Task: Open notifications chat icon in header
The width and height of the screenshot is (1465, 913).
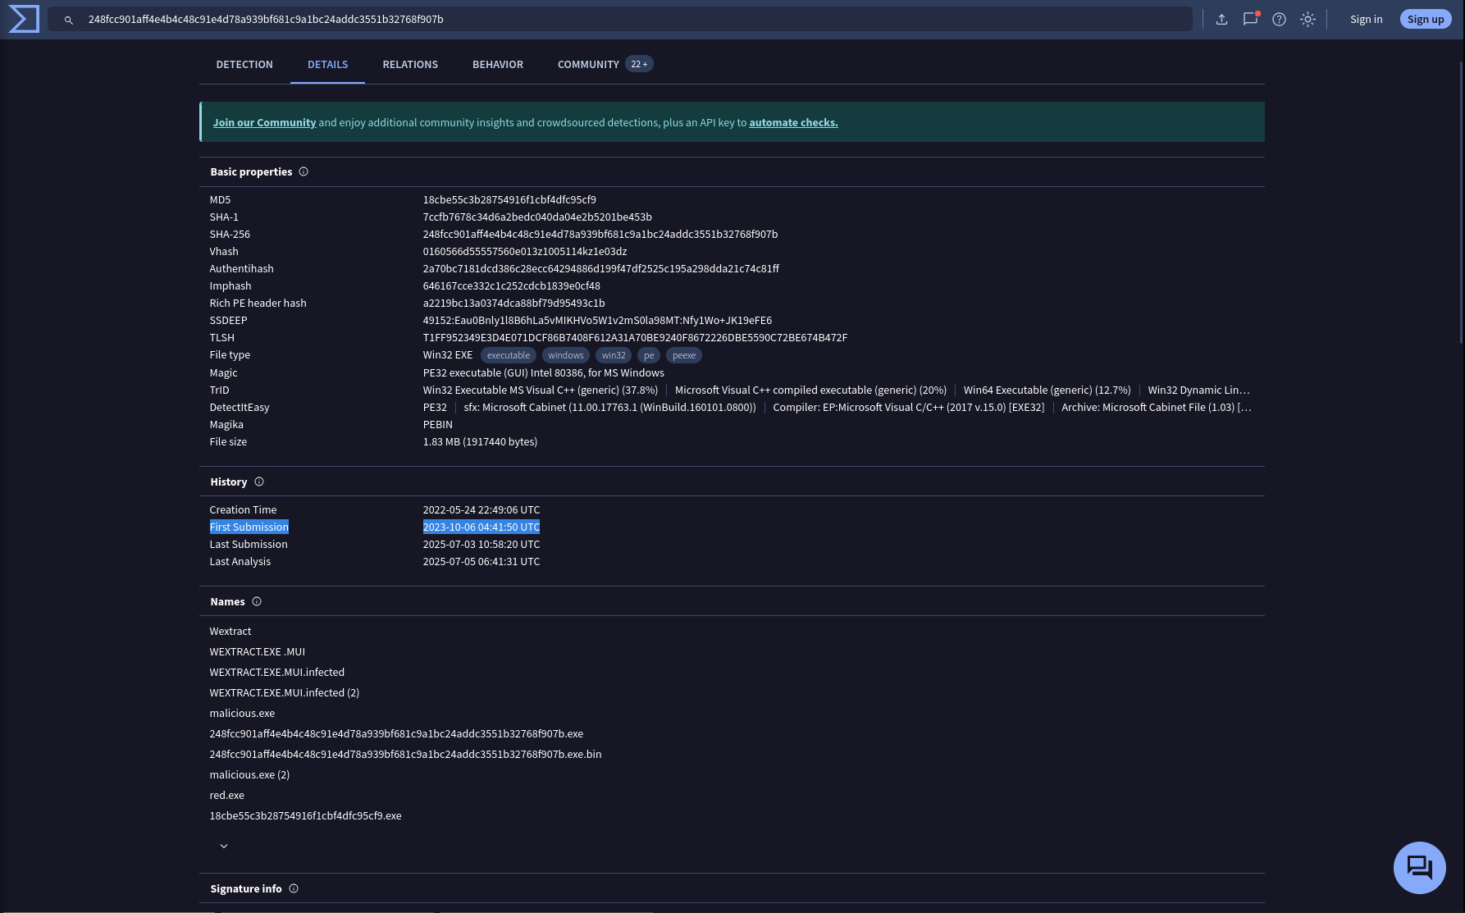Action: point(1250,19)
